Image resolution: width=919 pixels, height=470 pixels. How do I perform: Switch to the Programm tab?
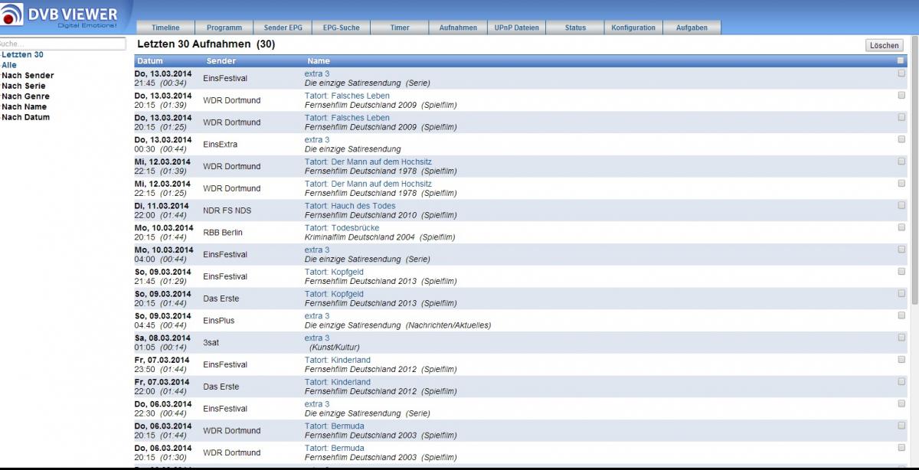point(224,28)
